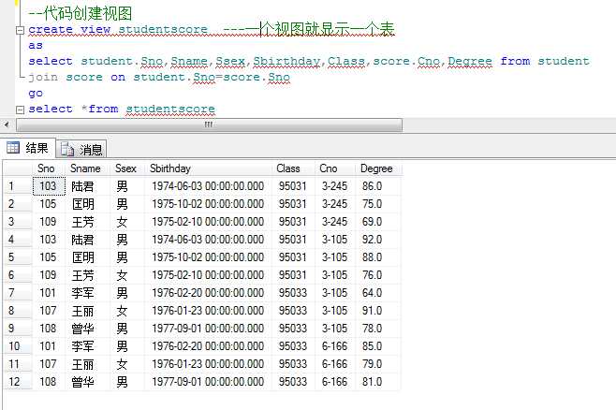Open the 消息 tab
This screenshot has height=410, width=616.
point(81,149)
